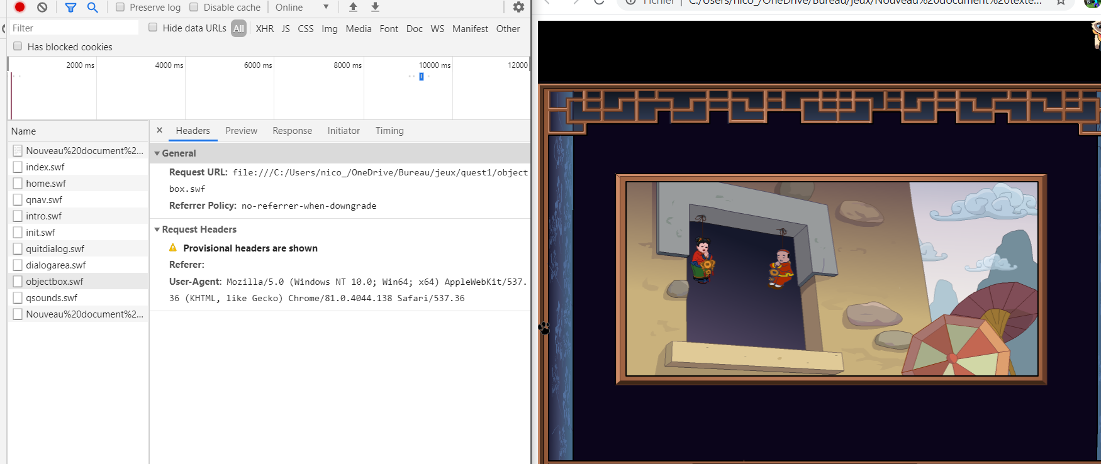Open network settings gear
This screenshot has height=464, width=1101.
pos(518,7)
